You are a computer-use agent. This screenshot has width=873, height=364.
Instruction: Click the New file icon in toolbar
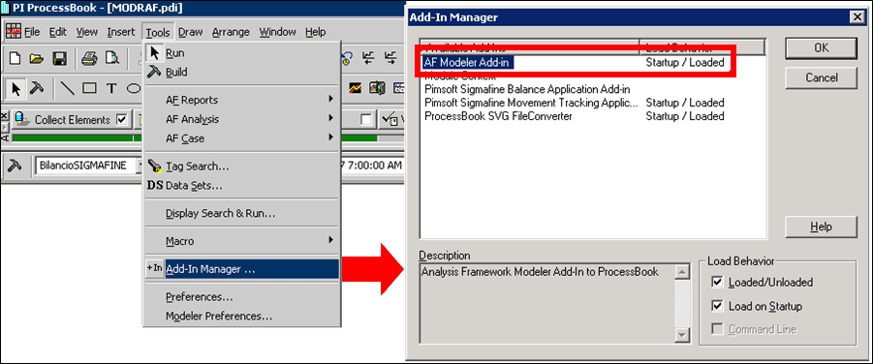pos(16,58)
